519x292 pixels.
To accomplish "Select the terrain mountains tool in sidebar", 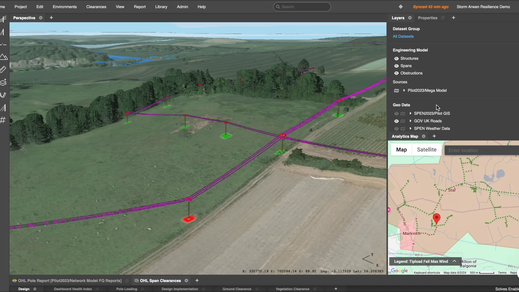I will [x=4, y=57].
